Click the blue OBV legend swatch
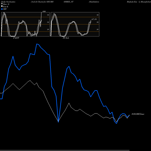This screenshot has height=151, width=151. 2,9
